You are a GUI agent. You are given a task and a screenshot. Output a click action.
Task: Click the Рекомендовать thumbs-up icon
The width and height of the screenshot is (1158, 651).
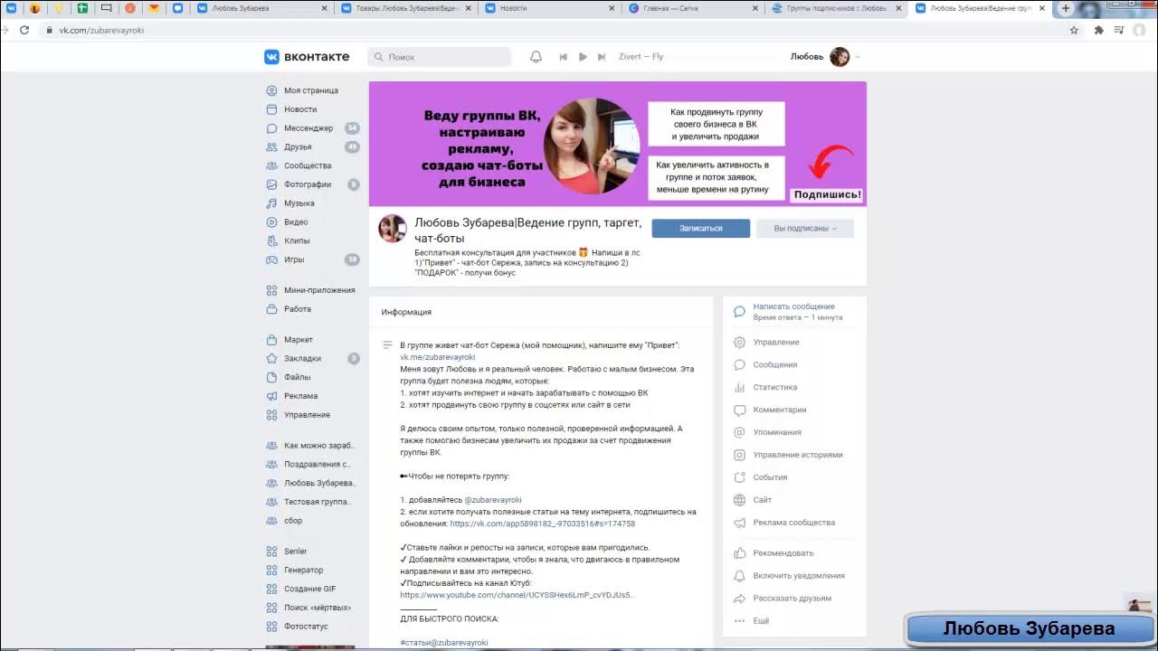[x=739, y=553]
